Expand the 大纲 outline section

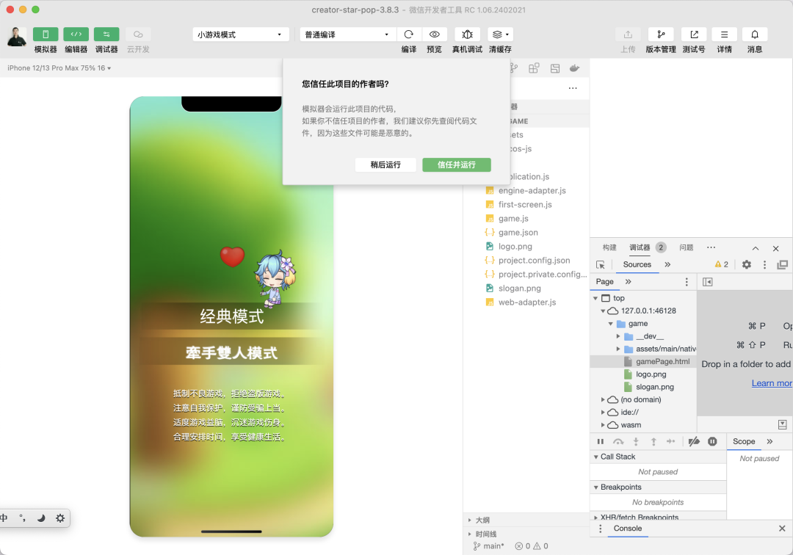pos(470,520)
